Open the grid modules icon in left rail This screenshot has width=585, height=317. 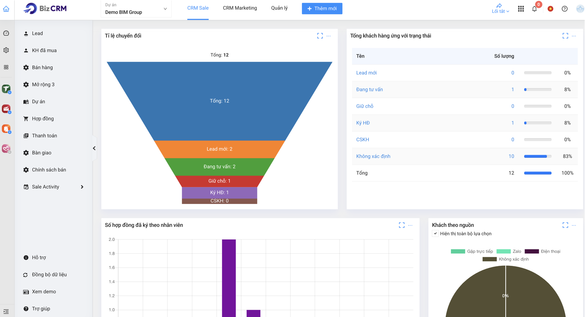pyautogui.click(x=6, y=67)
